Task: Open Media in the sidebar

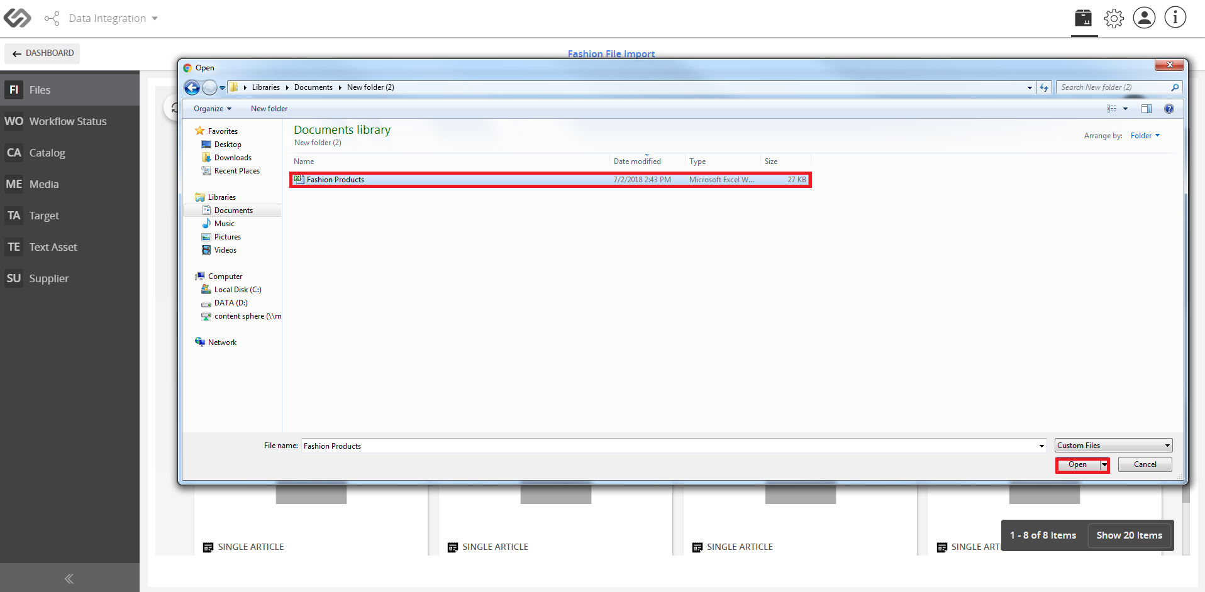Action: [x=70, y=184]
